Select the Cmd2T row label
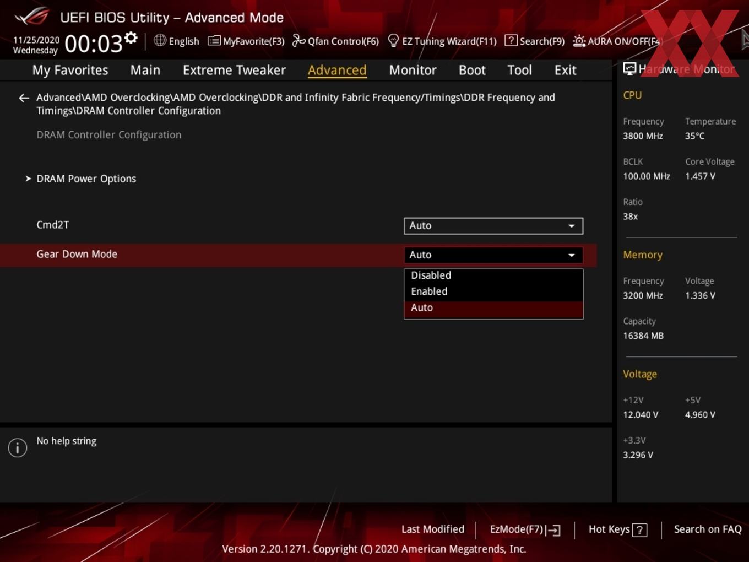 53,225
